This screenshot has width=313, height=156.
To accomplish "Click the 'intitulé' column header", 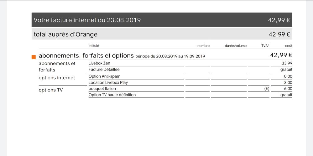I will (x=94, y=46).
